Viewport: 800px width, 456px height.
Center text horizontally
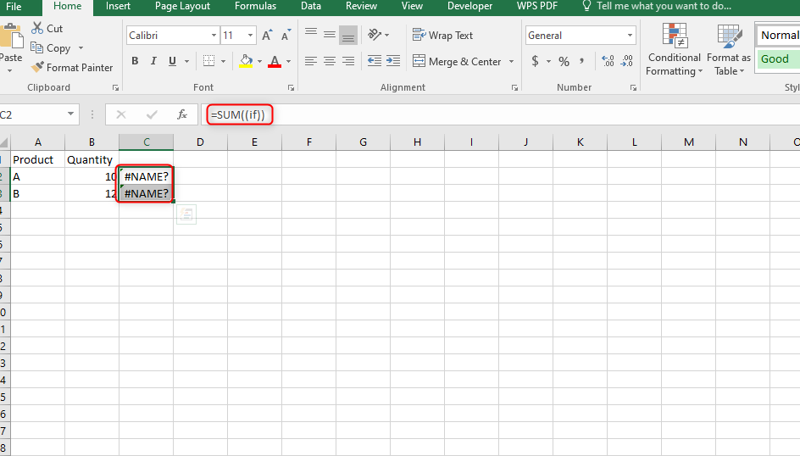pos(330,61)
